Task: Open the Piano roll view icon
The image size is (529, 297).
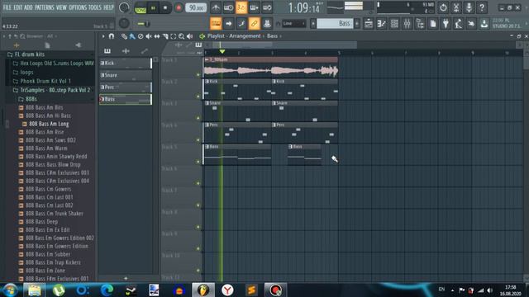Action: [x=382, y=24]
